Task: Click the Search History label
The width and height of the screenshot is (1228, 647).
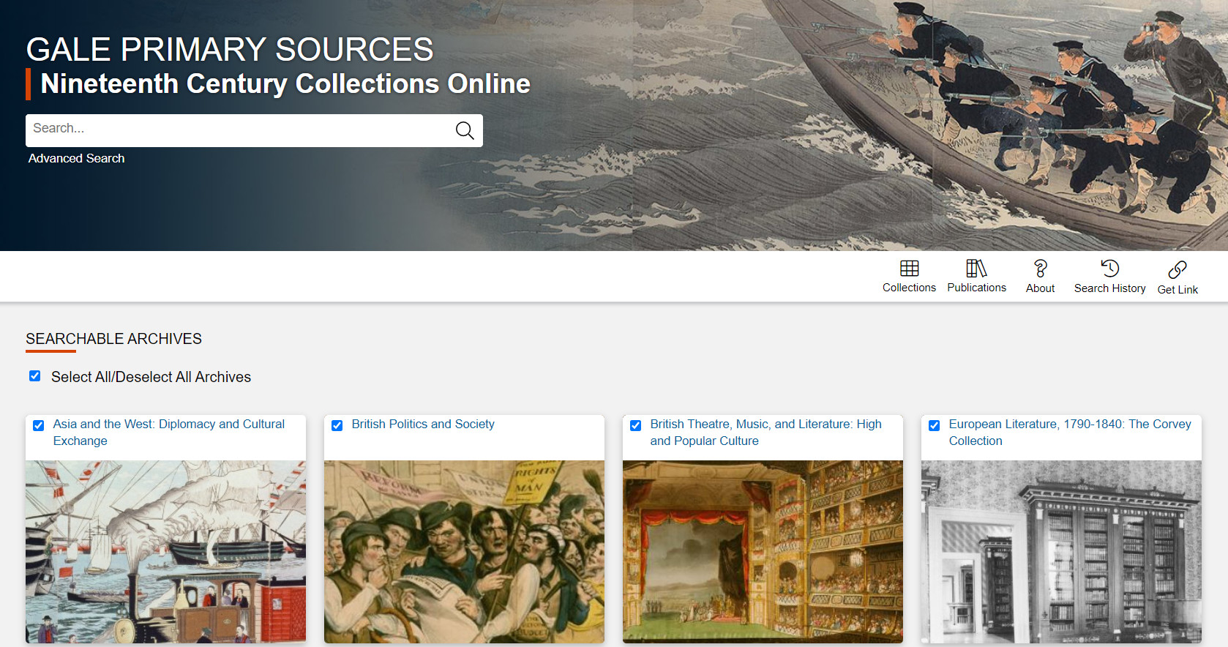Action: click(x=1109, y=288)
